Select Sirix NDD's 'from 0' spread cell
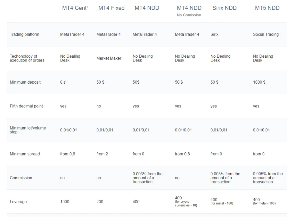 pyautogui.click(x=216, y=154)
